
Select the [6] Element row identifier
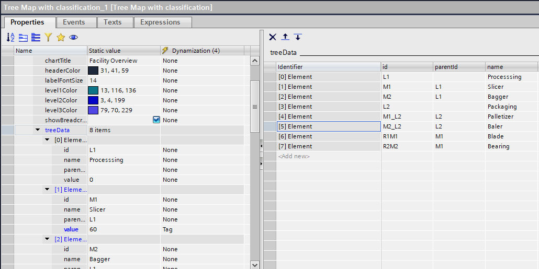(329, 136)
